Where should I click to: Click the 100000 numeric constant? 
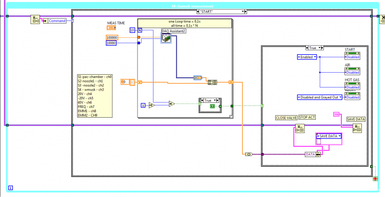click(112, 37)
